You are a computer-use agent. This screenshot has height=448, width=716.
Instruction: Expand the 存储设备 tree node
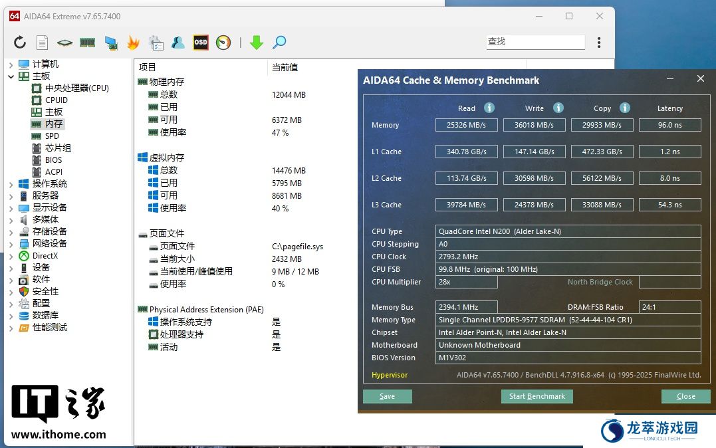click(11, 232)
